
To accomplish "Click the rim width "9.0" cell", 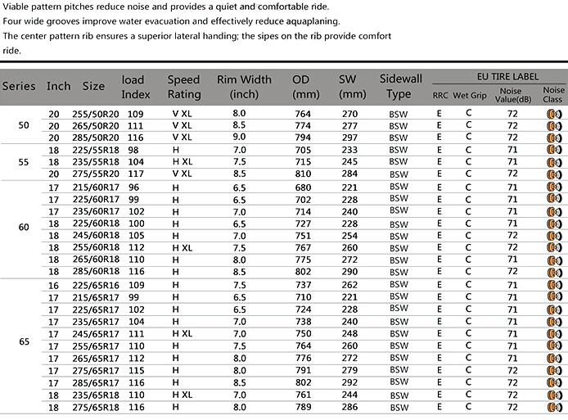I will 240,137.
